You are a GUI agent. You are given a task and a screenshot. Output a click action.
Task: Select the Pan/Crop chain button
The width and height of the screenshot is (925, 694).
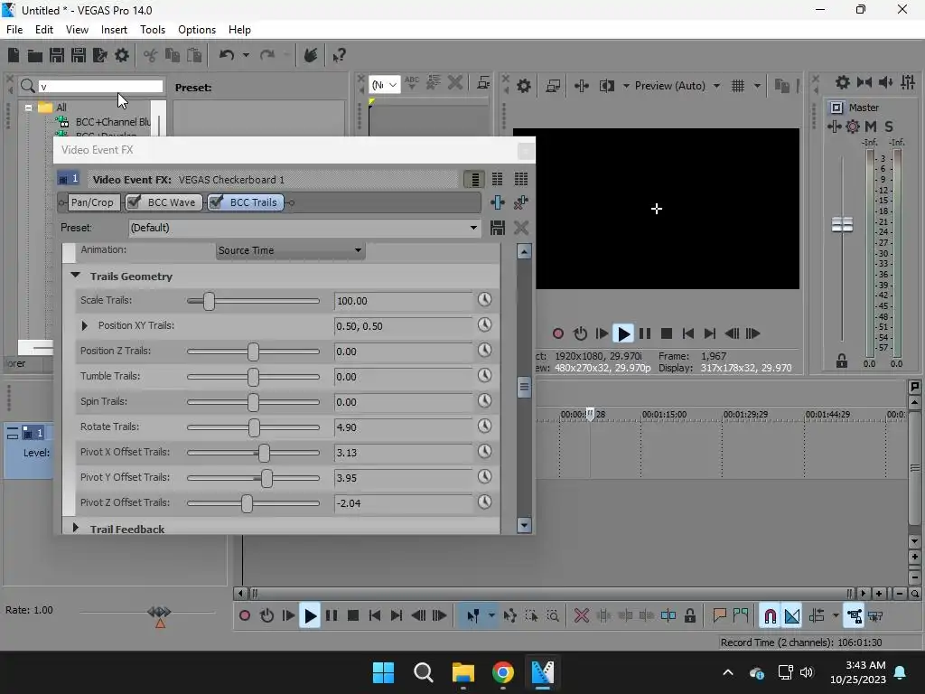[92, 202]
